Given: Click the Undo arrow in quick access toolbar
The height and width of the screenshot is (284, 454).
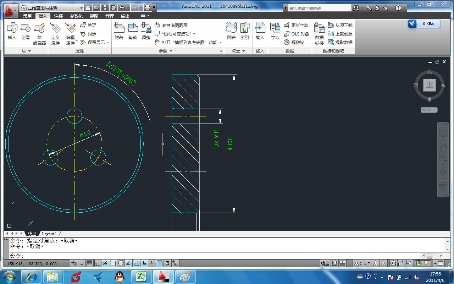Looking at the screenshot, I should click(122, 7).
